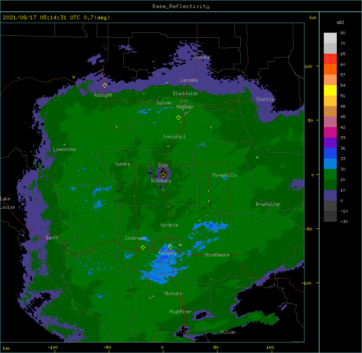362x353 pixels.
Task: Click the Sundre town label
Action: [123, 164]
